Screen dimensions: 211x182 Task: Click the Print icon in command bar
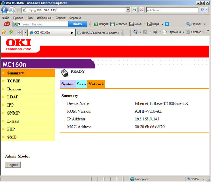coord(155,32)
